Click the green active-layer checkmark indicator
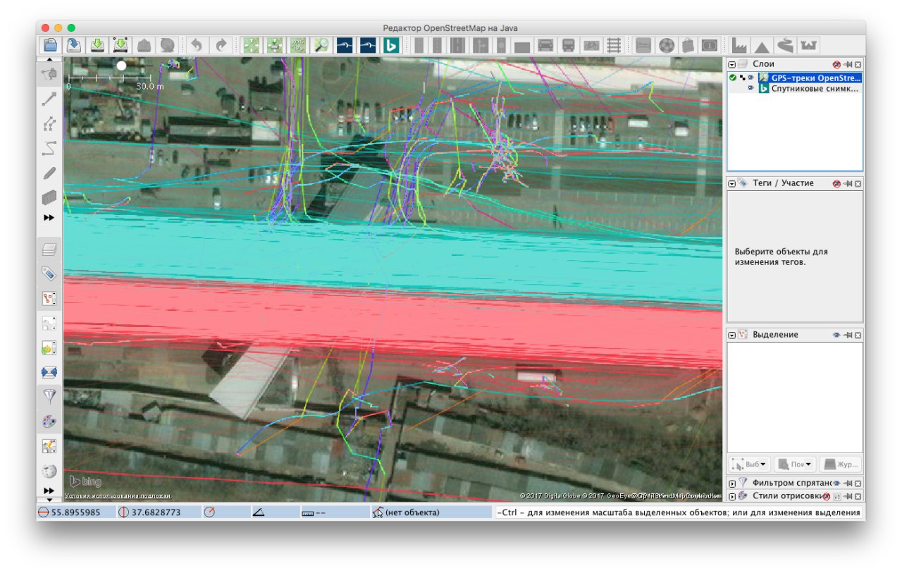Image resolution: width=902 pixels, height=573 pixels. [733, 78]
